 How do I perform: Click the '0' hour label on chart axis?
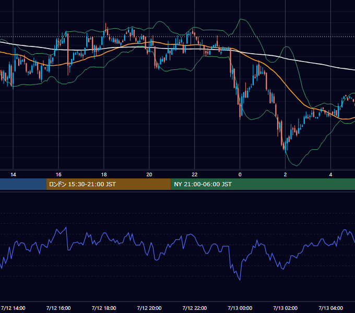click(x=240, y=175)
